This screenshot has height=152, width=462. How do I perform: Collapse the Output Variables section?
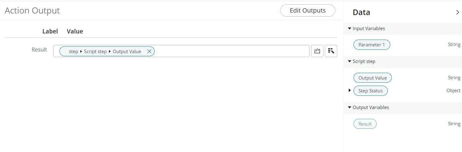click(350, 107)
